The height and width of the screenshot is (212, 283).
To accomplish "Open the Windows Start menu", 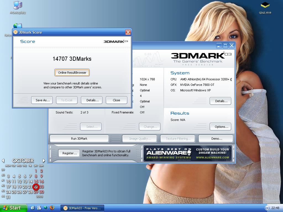I will (x=13, y=208).
